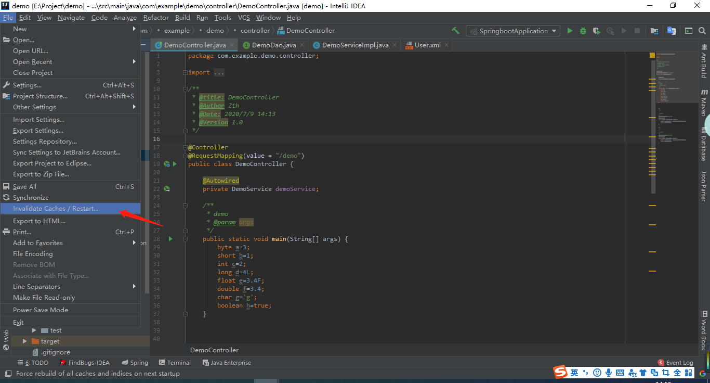This screenshot has height=383, width=710.
Task: Expand the test folder in project tree
Action: tap(34, 330)
